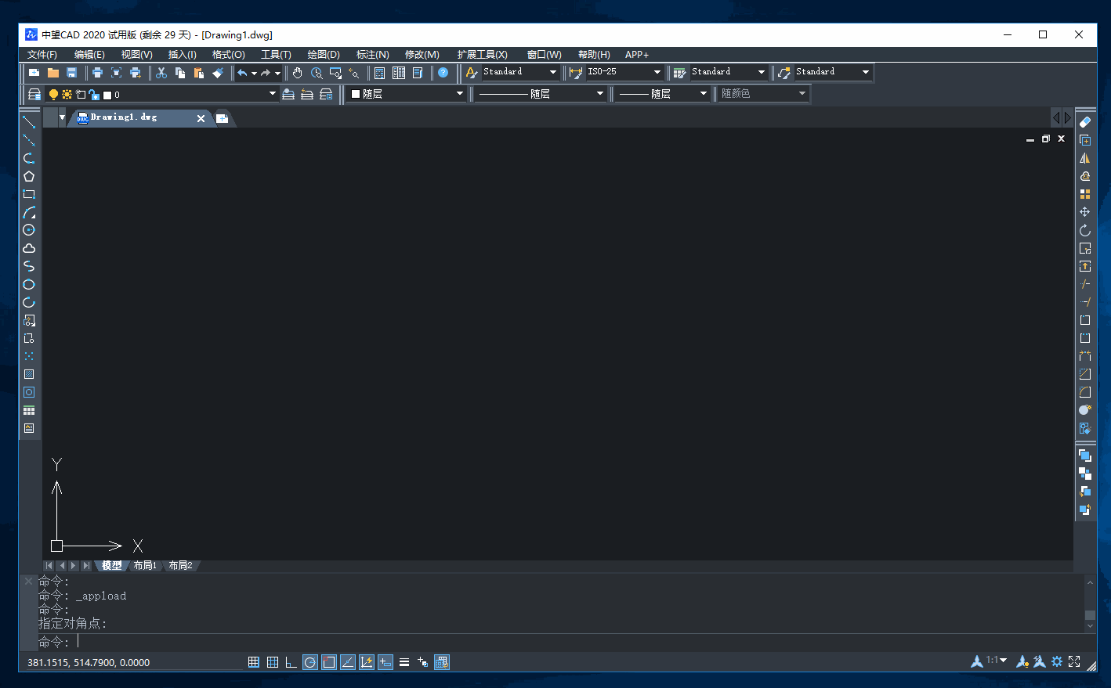Screen dimensions: 1111x688
Task: Click the command line input field
Action: pyautogui.click(x=548, y=642)
